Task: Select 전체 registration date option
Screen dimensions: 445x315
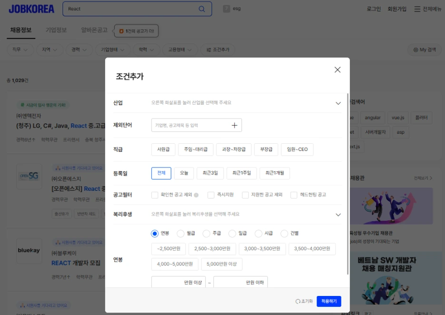Action: (161, 173)
